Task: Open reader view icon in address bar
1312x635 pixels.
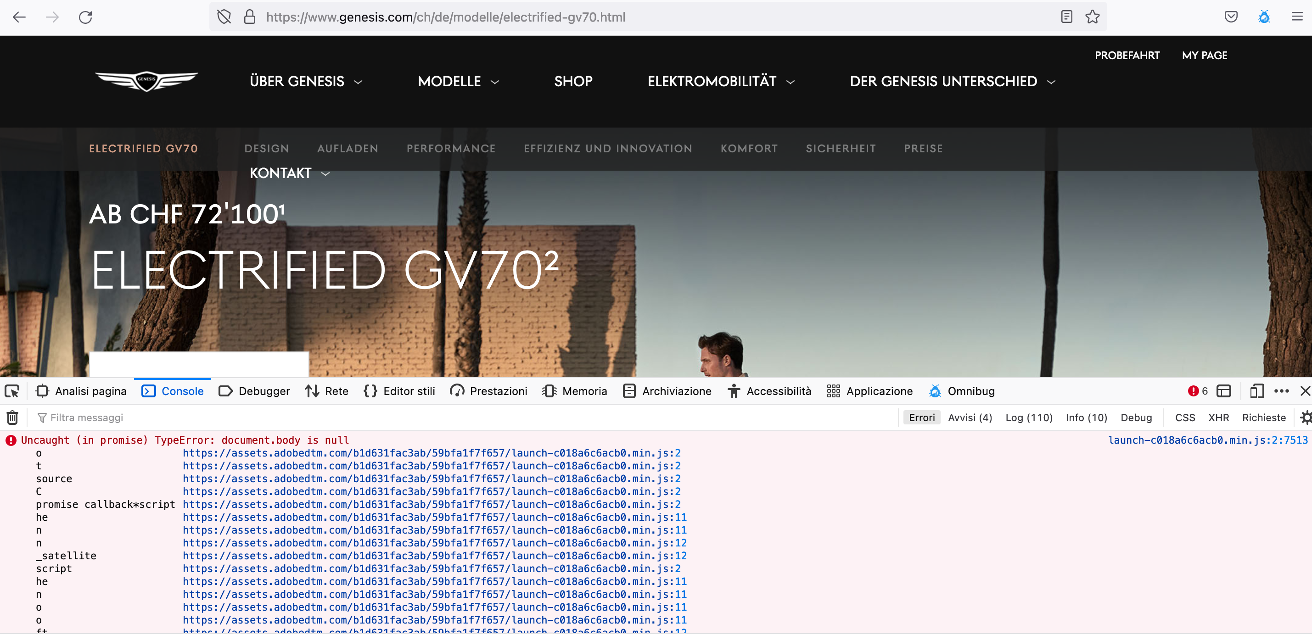Action: click(1066, 17)
